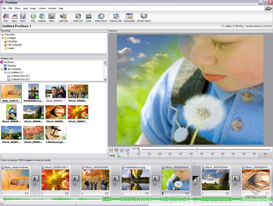Click the third round preview control button
The width and height of the screenshot is (273, 206).
122,150
